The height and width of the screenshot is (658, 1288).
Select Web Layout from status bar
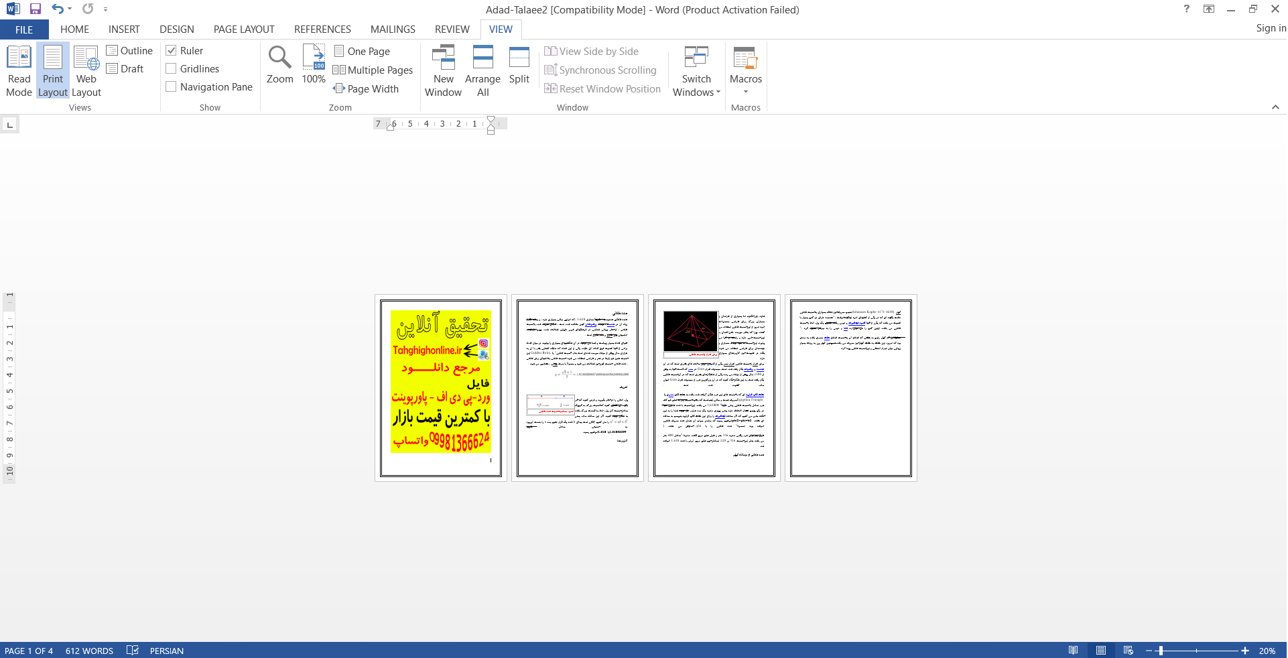click(x=1129, y=651)
